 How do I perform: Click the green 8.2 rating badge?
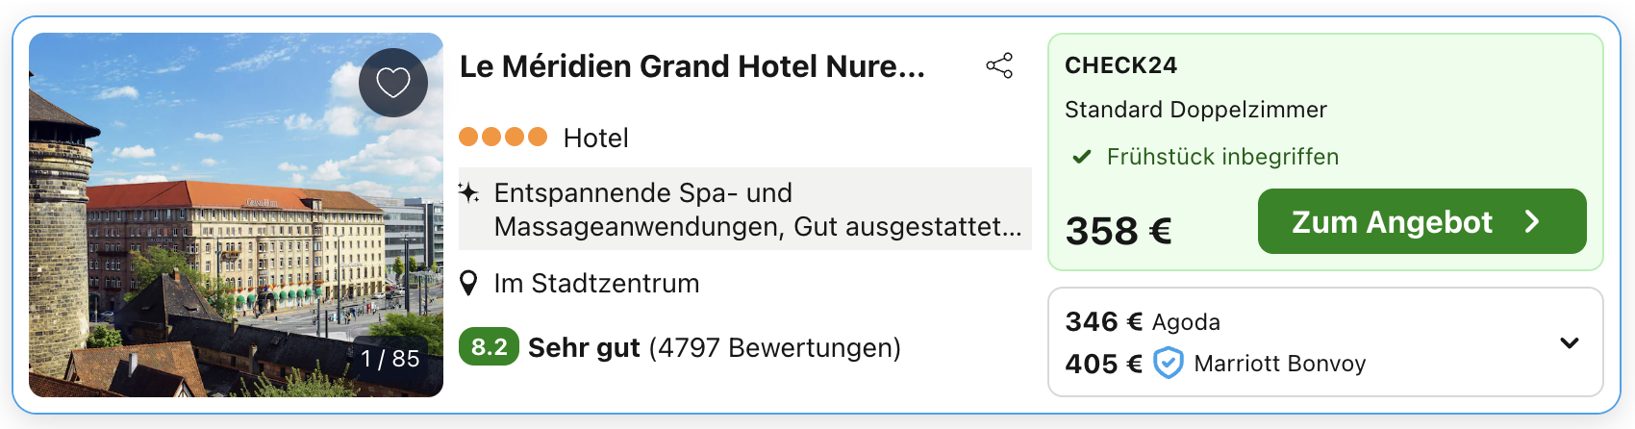(x=489, y=347)
